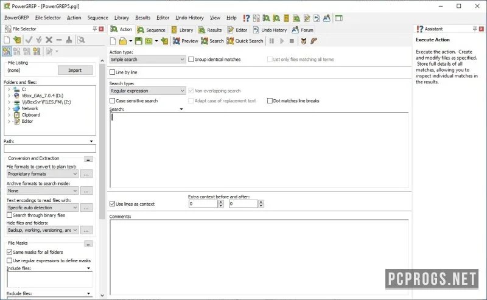Click the Import button
487x300 pixels.
[x=75, y=70]
